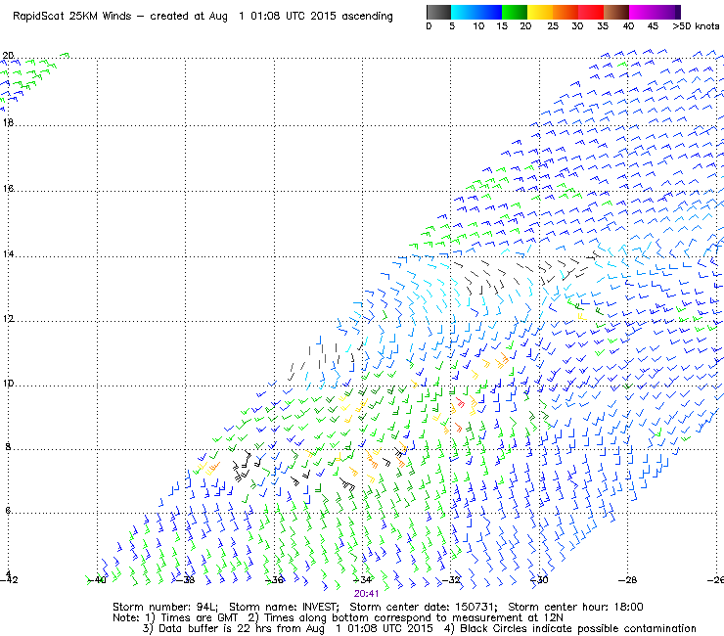Click the 'Storm center hour: 18:00' text
The height and width of the screenshot is (636, 724).
click(x=575, y=607)
